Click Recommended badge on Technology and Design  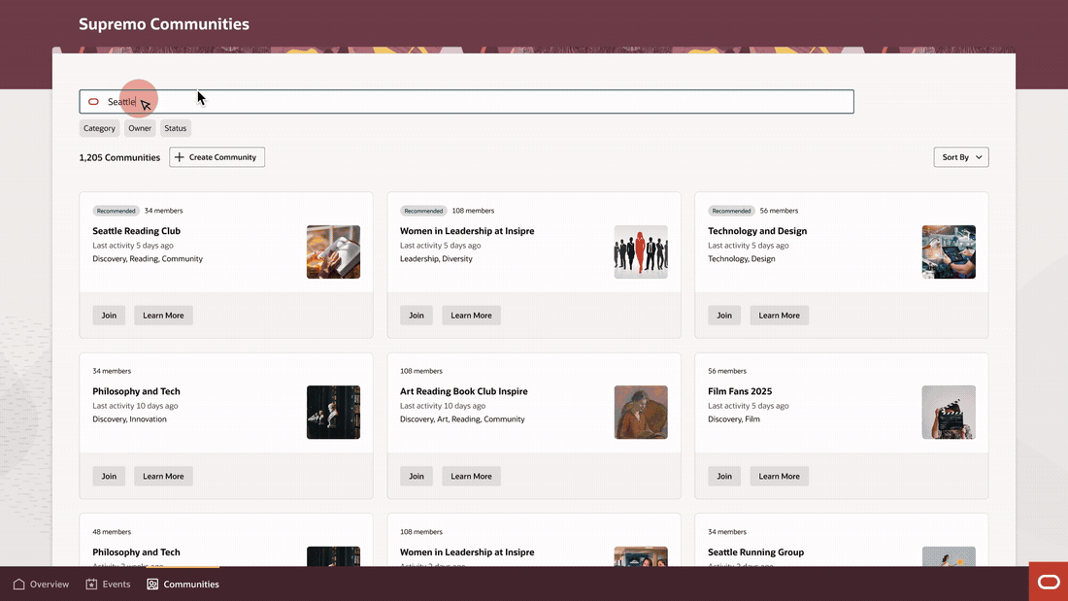click(731, 211)
